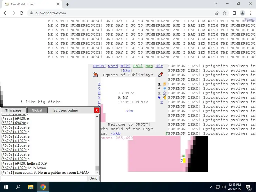This screenshot has width=256, height=192.
Task: Click the blue diamond emoji link
Action: click(x=164, y=88)
